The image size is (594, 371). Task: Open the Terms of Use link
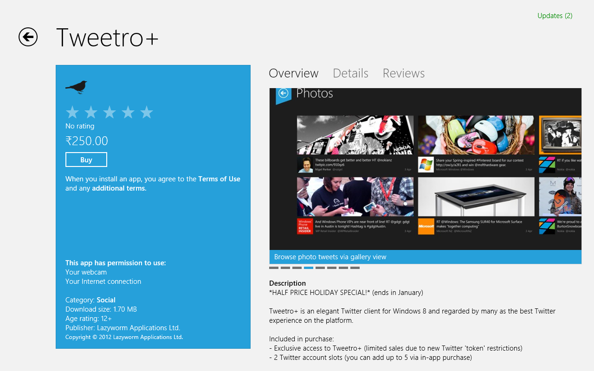(219, 179)
